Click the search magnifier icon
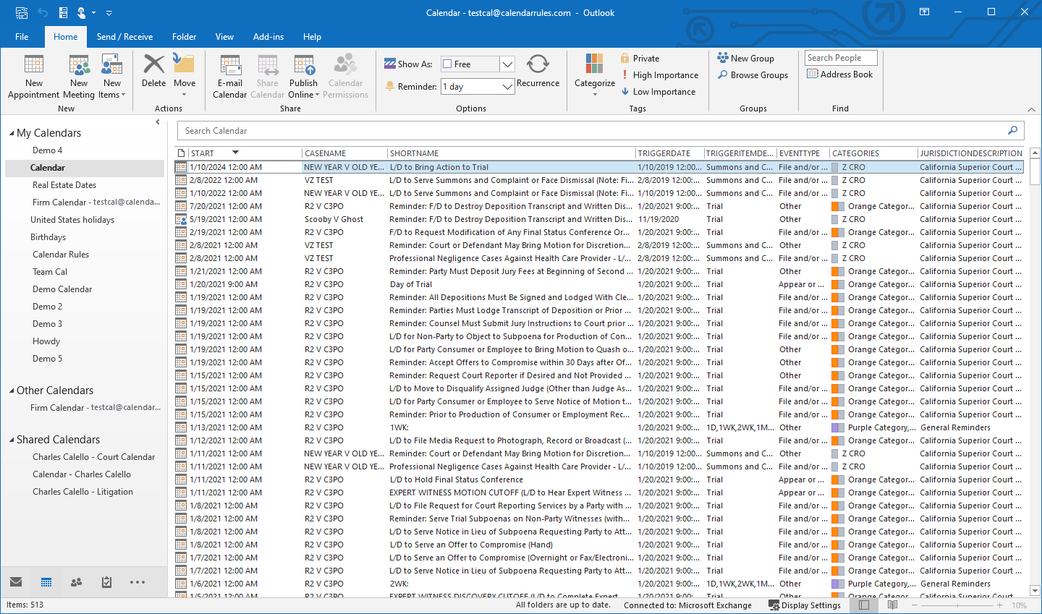Screen dimensions: 1042x614 pos(1012,130)
